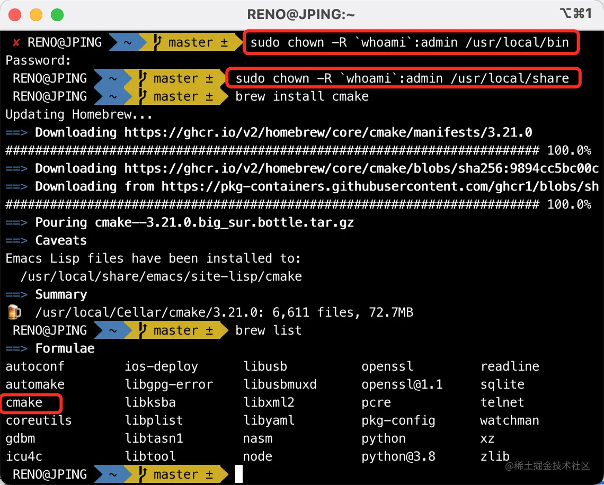Click 'openssl' in the formulae list

point(387,366)
